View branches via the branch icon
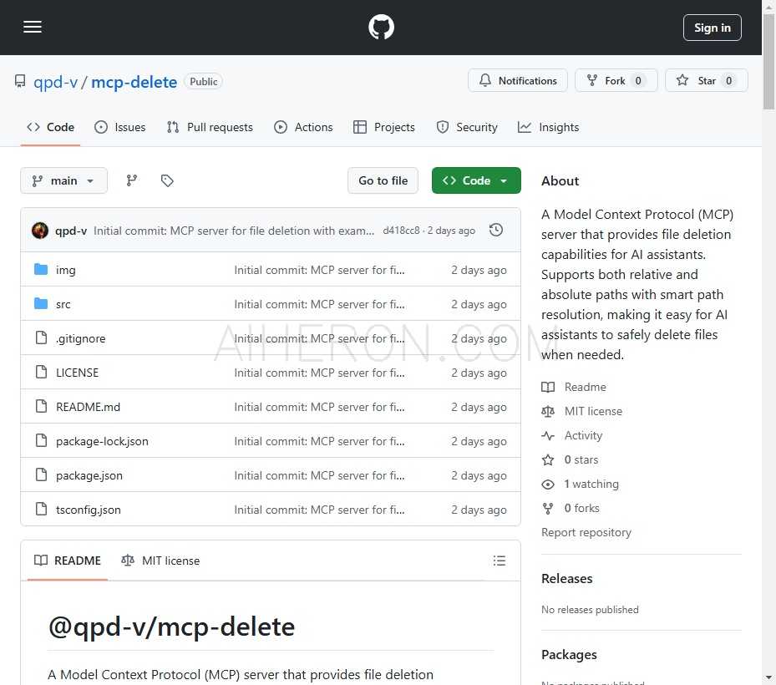776x685 pixels. (132, 180)
